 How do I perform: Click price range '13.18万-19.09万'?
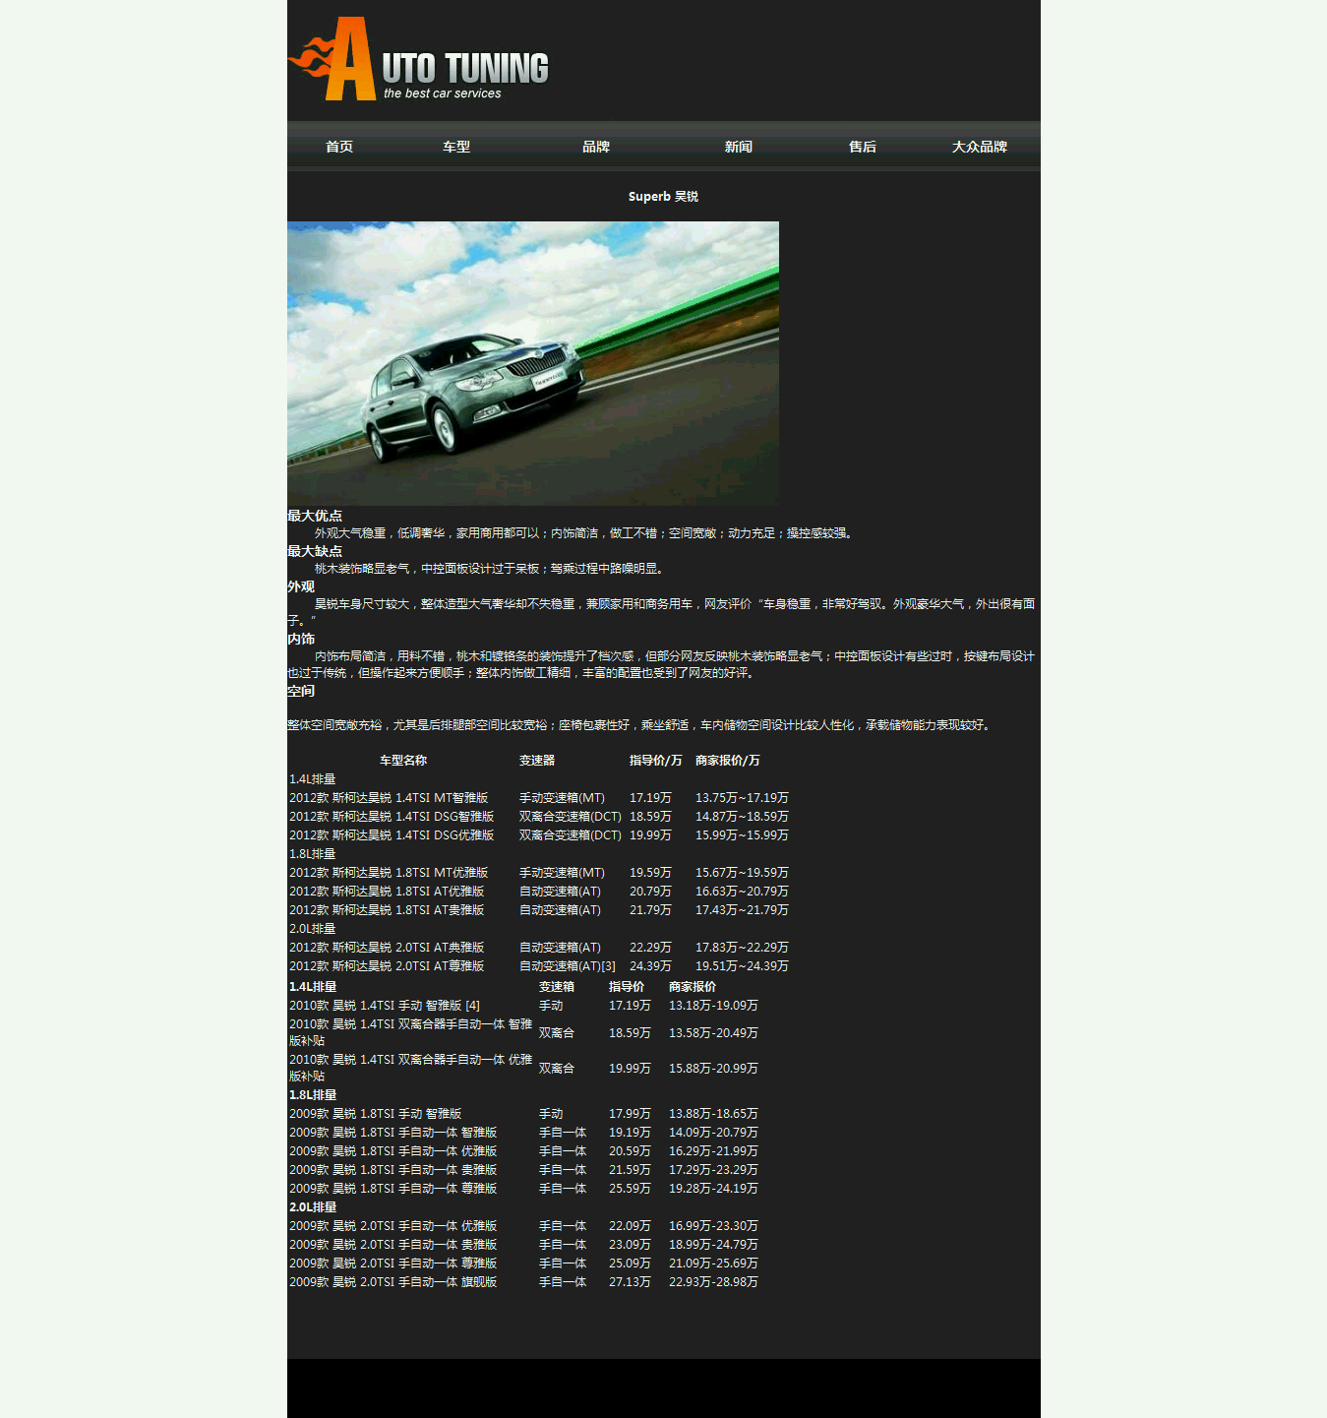click(713, 1006)
